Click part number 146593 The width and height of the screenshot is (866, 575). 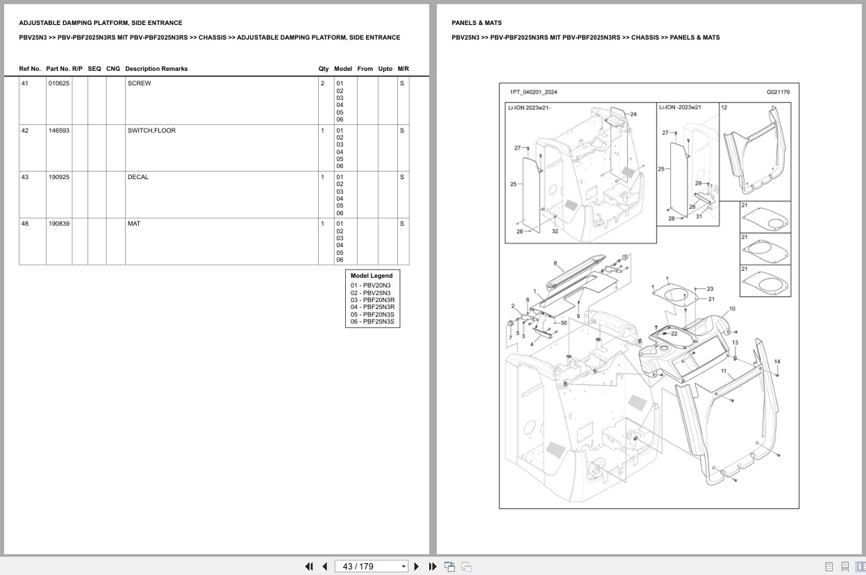(x=58, y=131)
